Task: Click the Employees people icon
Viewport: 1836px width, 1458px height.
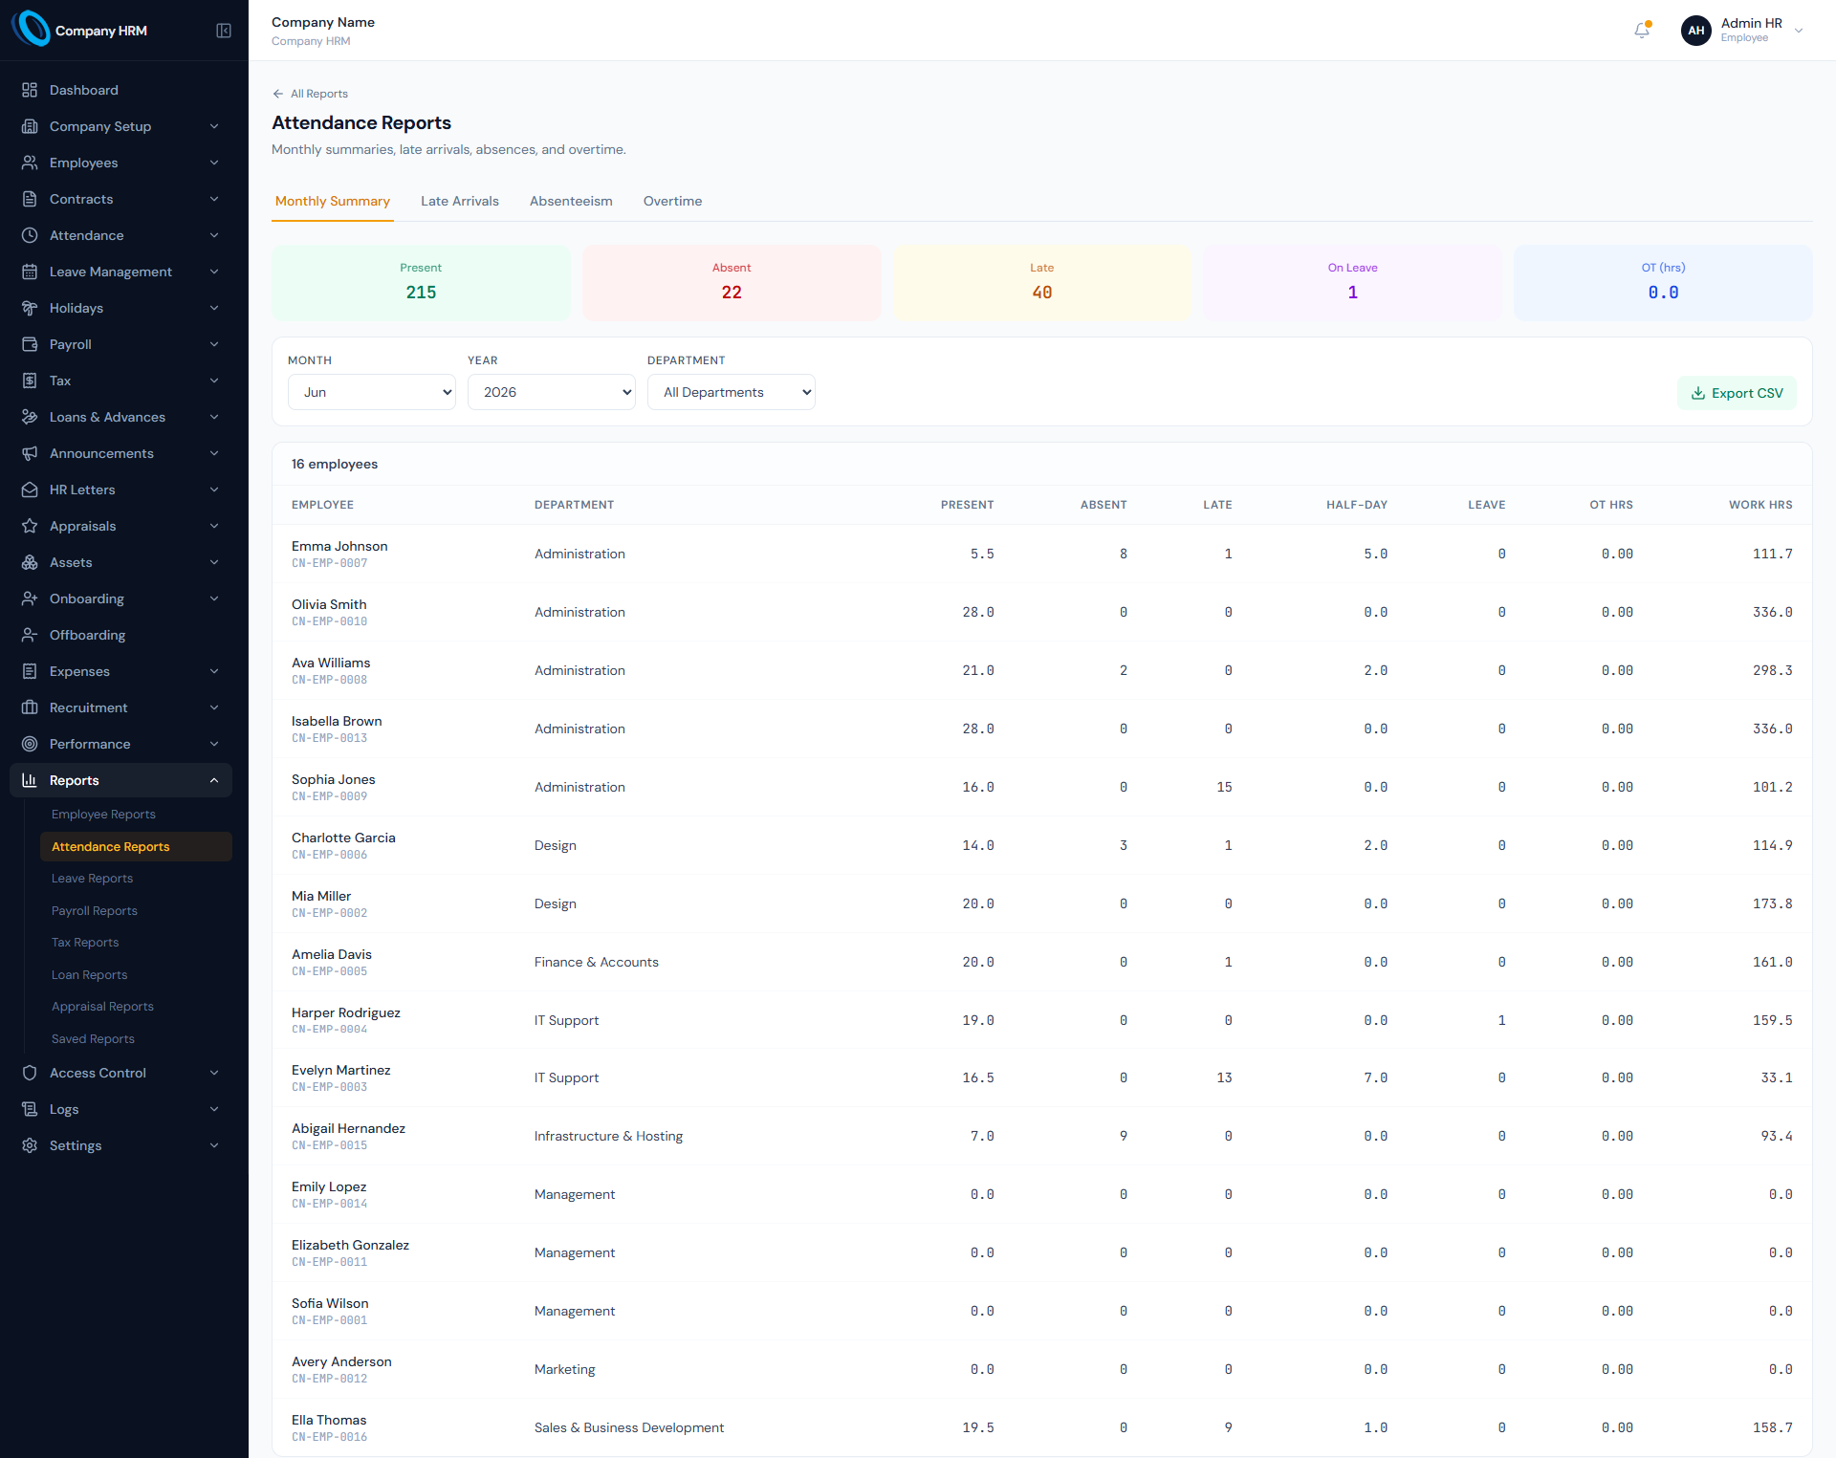Action: click(30, 163)
